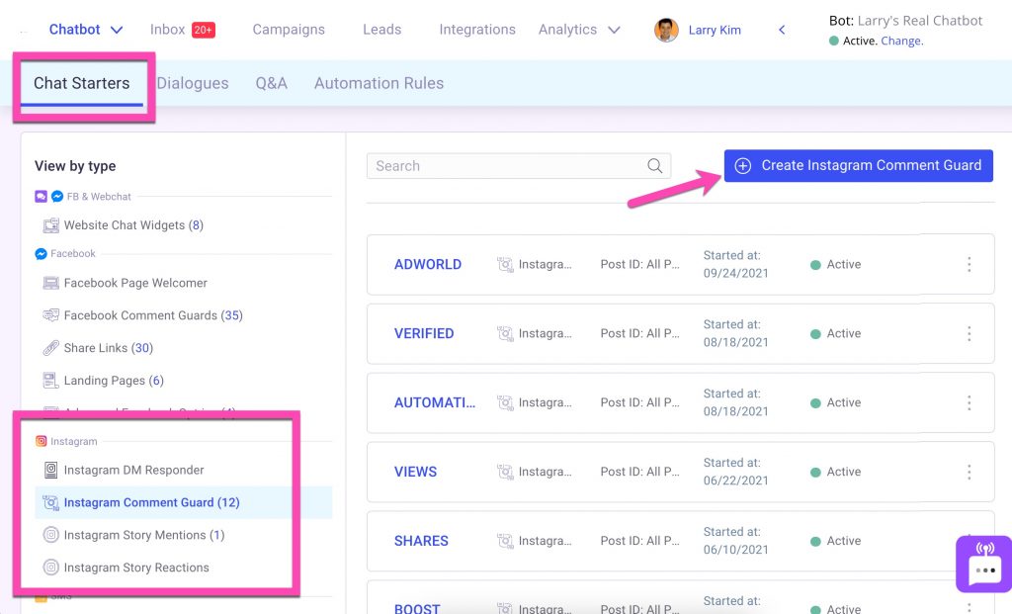This screenshot has height=614, width=1012.
Task: Select Share Links (30)
Action: [x=109, y=348]
